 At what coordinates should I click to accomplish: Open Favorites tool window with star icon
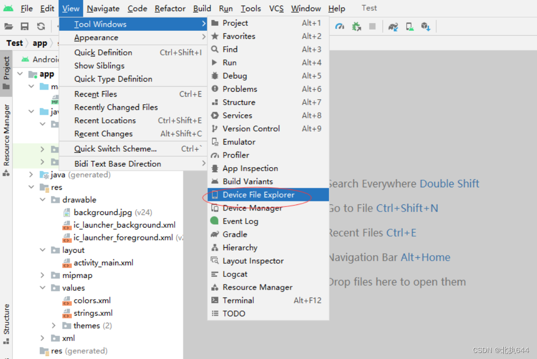click(x=268, y=36)
